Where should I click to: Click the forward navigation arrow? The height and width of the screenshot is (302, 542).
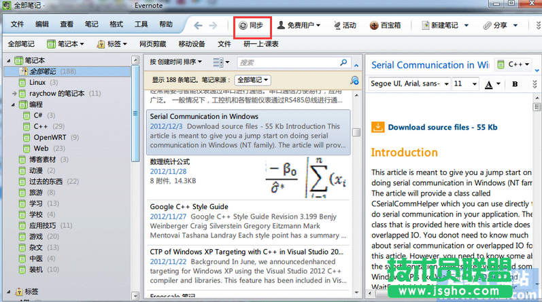click(213, 26)
